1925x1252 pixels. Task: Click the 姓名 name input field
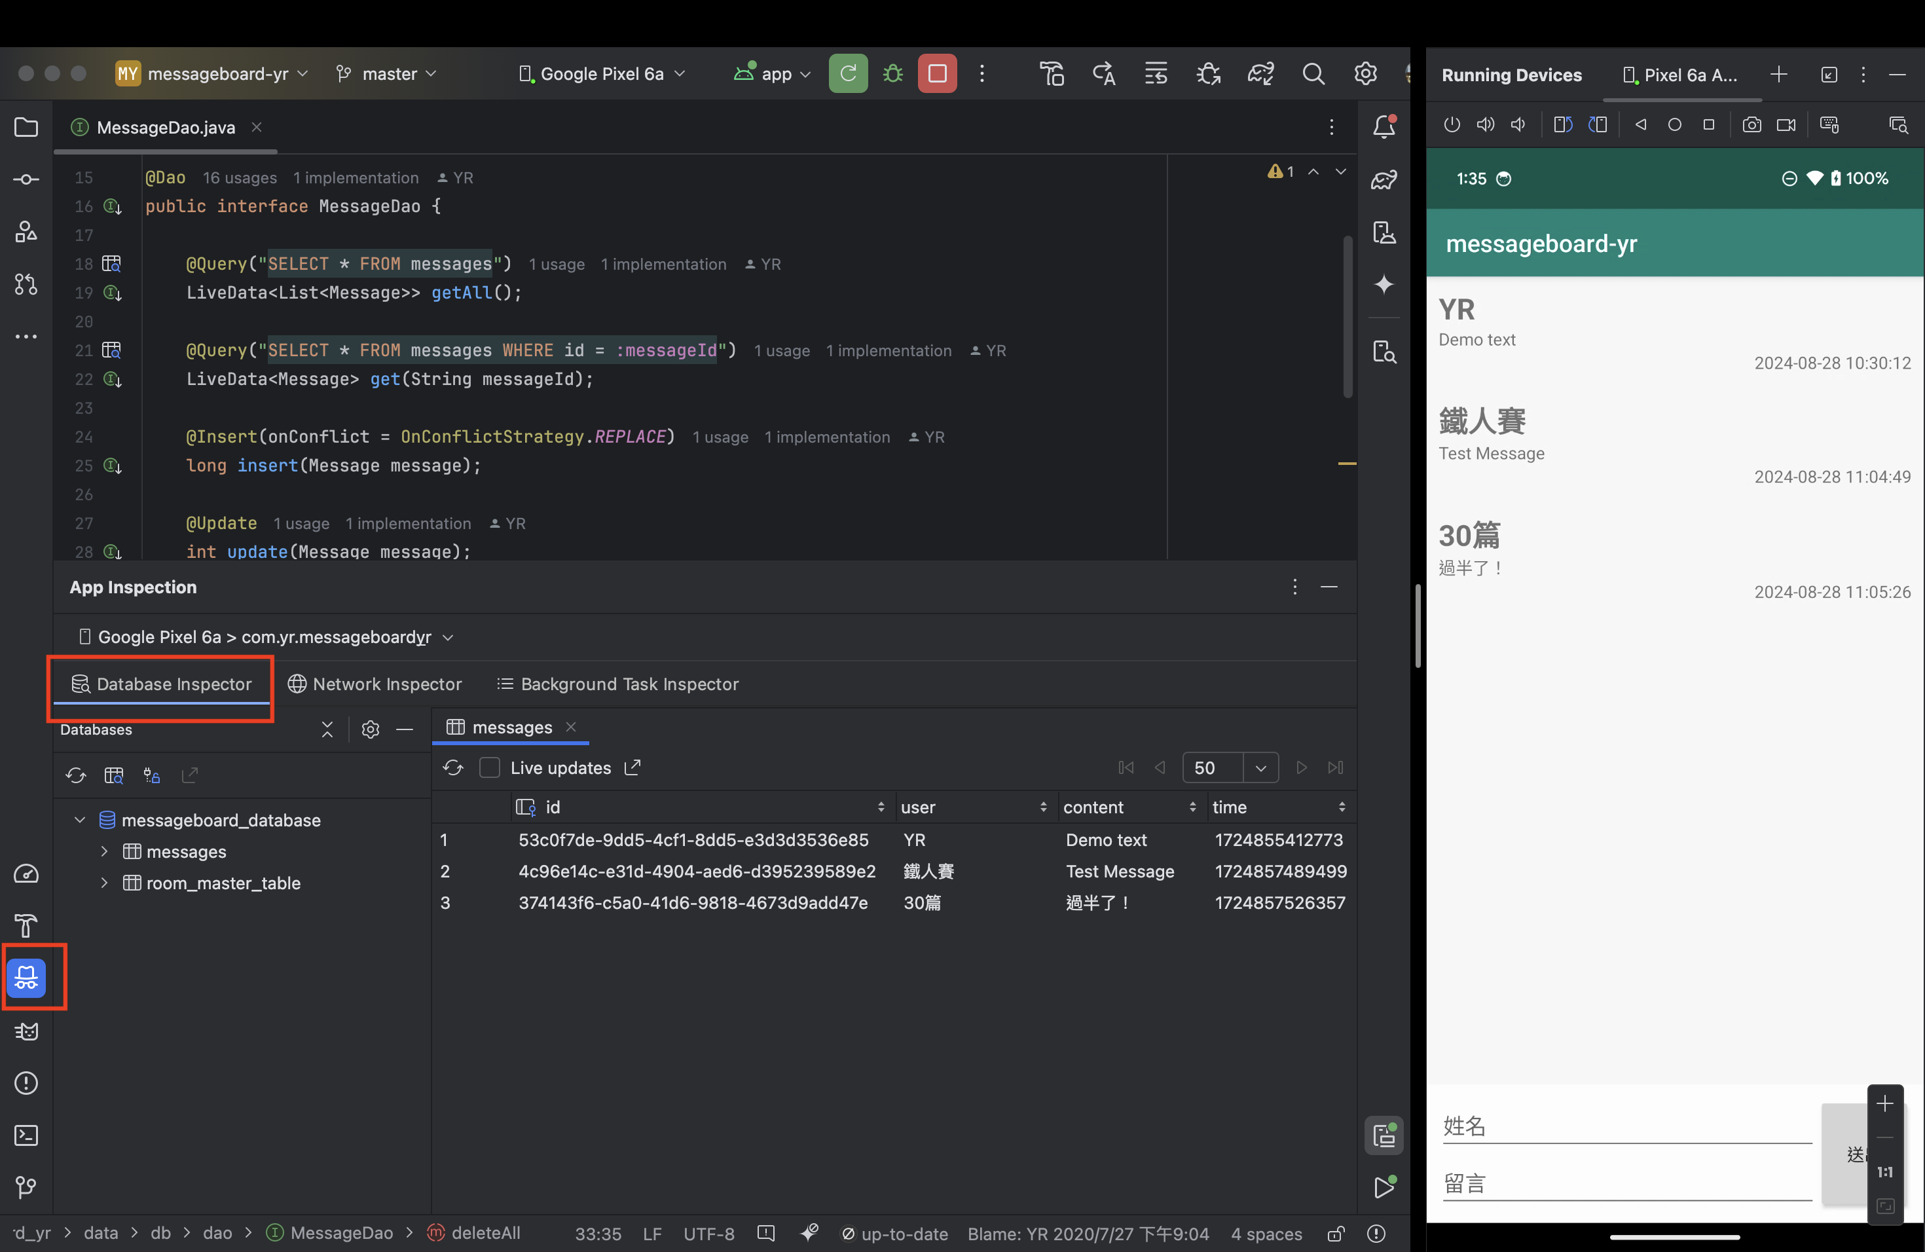click(x=1626, y=1127)
